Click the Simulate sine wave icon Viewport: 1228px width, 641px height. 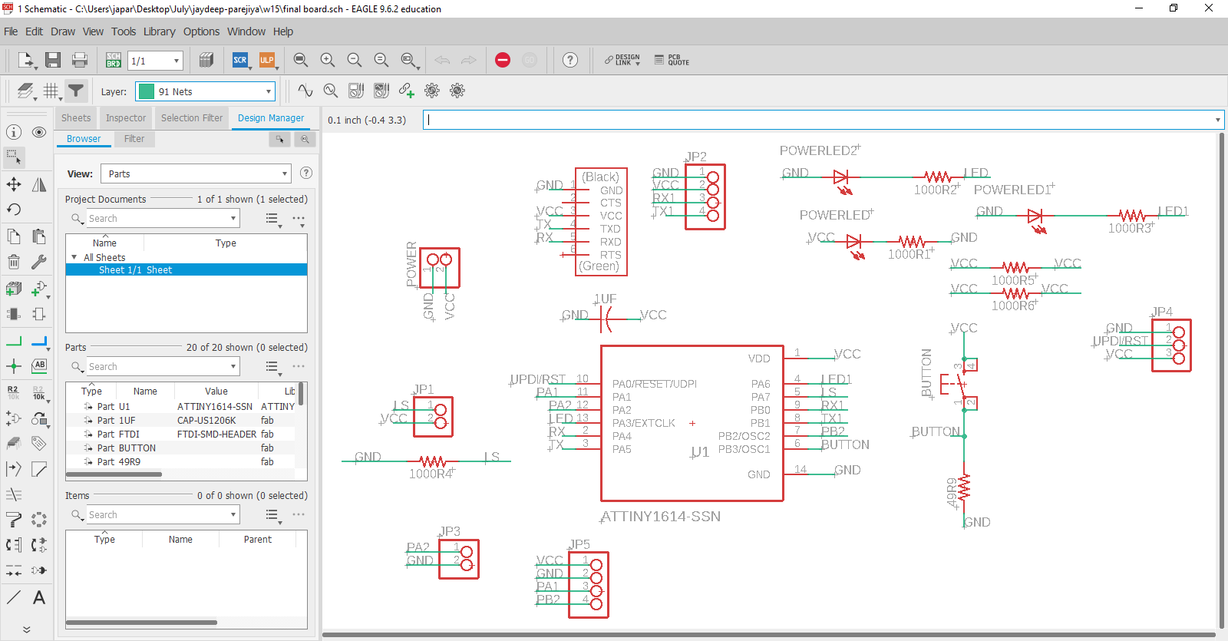[305, 91]
